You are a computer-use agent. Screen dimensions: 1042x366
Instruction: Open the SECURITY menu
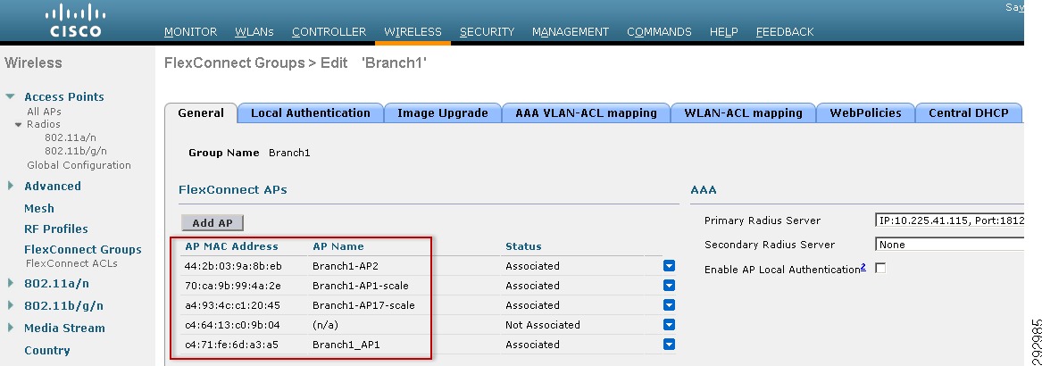[488, 32]
